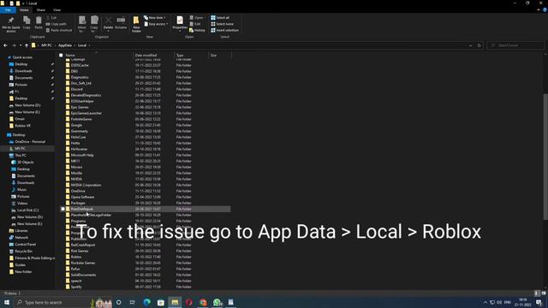The width and height of the screenshot is (548, 308).
Task: Open WhatsApp from the taskbar
Action: [217, 302]
